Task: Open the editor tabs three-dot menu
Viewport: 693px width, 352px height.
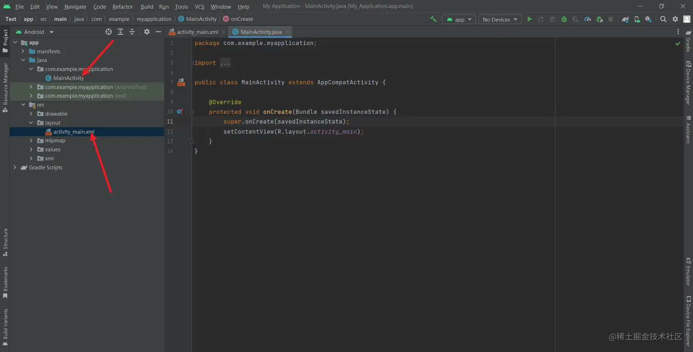Action: [678, 32]
